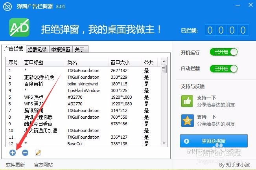Select the 小火箭通用加速 row
This screenshot has height=170, width=256.
[83, 130]
